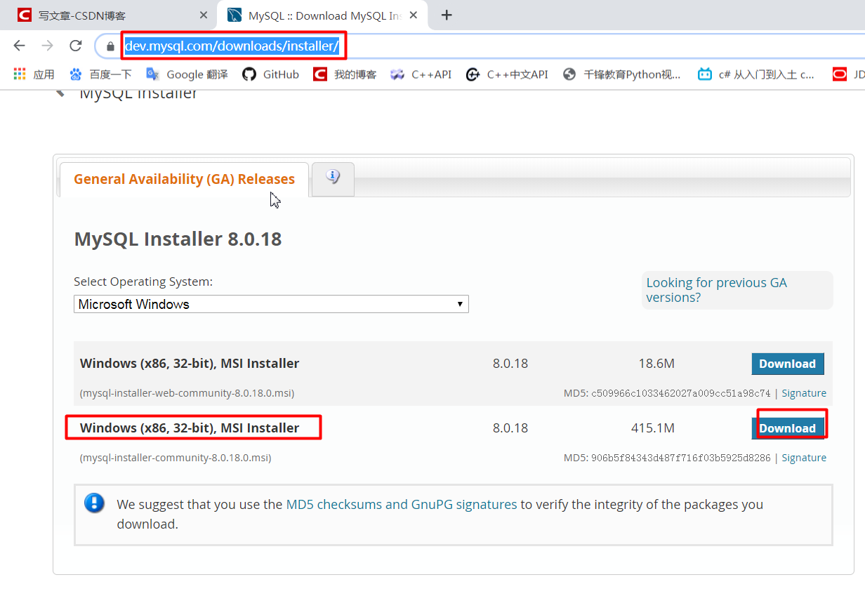This screenshot has height=589, width=865.
Task: Open the c# 从入门到入土 bookmark
Action: click(756, 74)
